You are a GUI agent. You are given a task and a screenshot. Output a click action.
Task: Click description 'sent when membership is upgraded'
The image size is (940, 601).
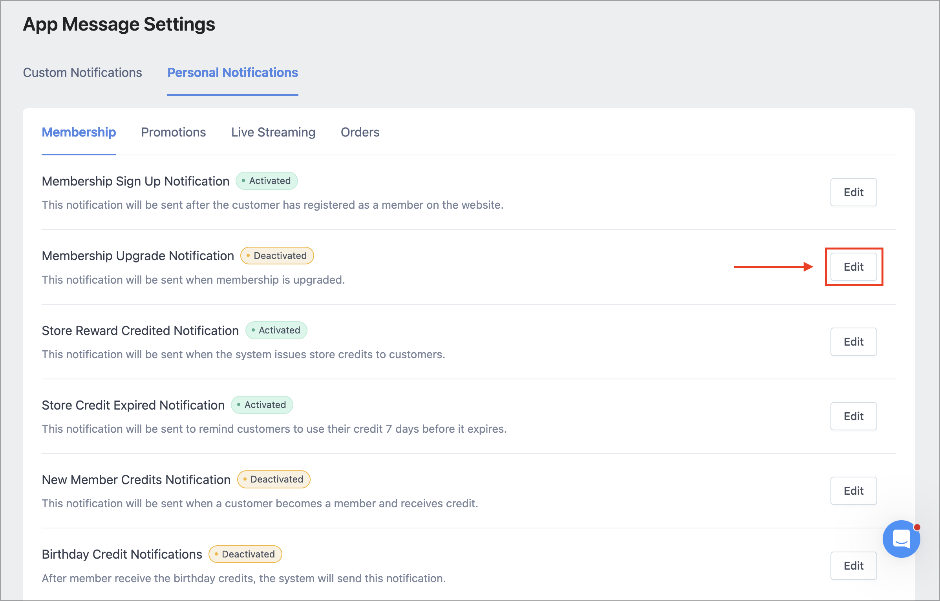click(x=193, y=280)
